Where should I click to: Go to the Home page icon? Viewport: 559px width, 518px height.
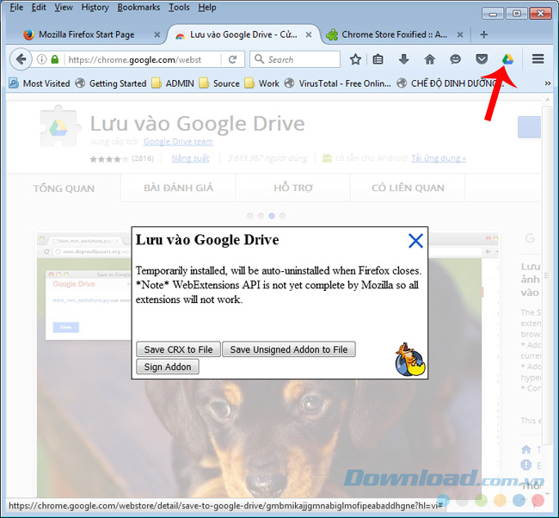[x=430, y=59]
